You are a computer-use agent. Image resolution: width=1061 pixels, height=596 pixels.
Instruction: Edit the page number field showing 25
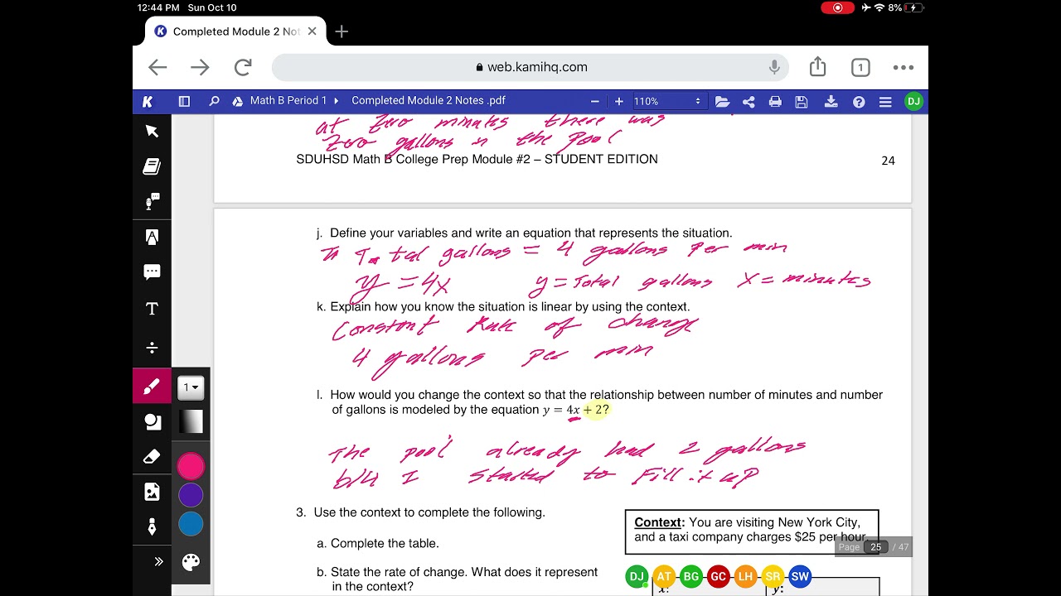point(875,547)
